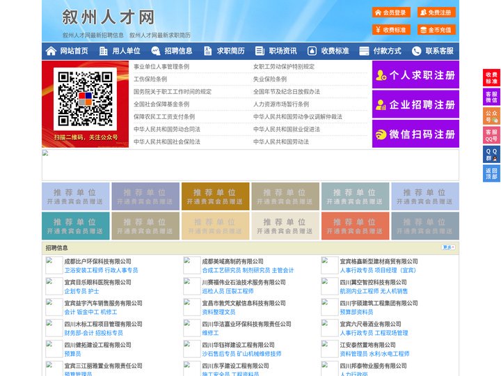The image size is (501, 376).
Task: Click 资料整理文员 job link
Action: click(x=218, y=312)
